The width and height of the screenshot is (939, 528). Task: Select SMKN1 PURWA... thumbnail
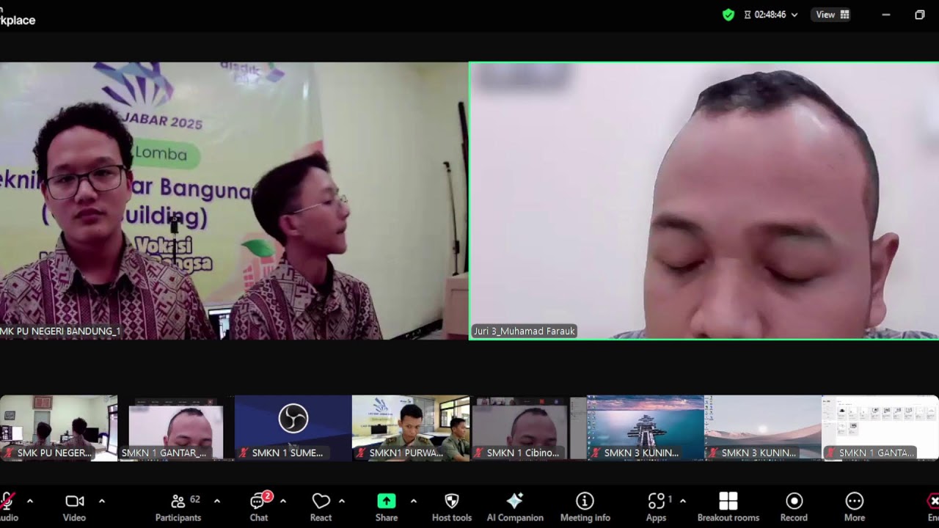point(411,428)
